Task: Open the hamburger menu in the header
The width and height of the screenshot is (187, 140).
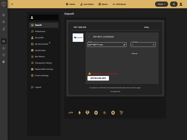Action: click(12, 4)
